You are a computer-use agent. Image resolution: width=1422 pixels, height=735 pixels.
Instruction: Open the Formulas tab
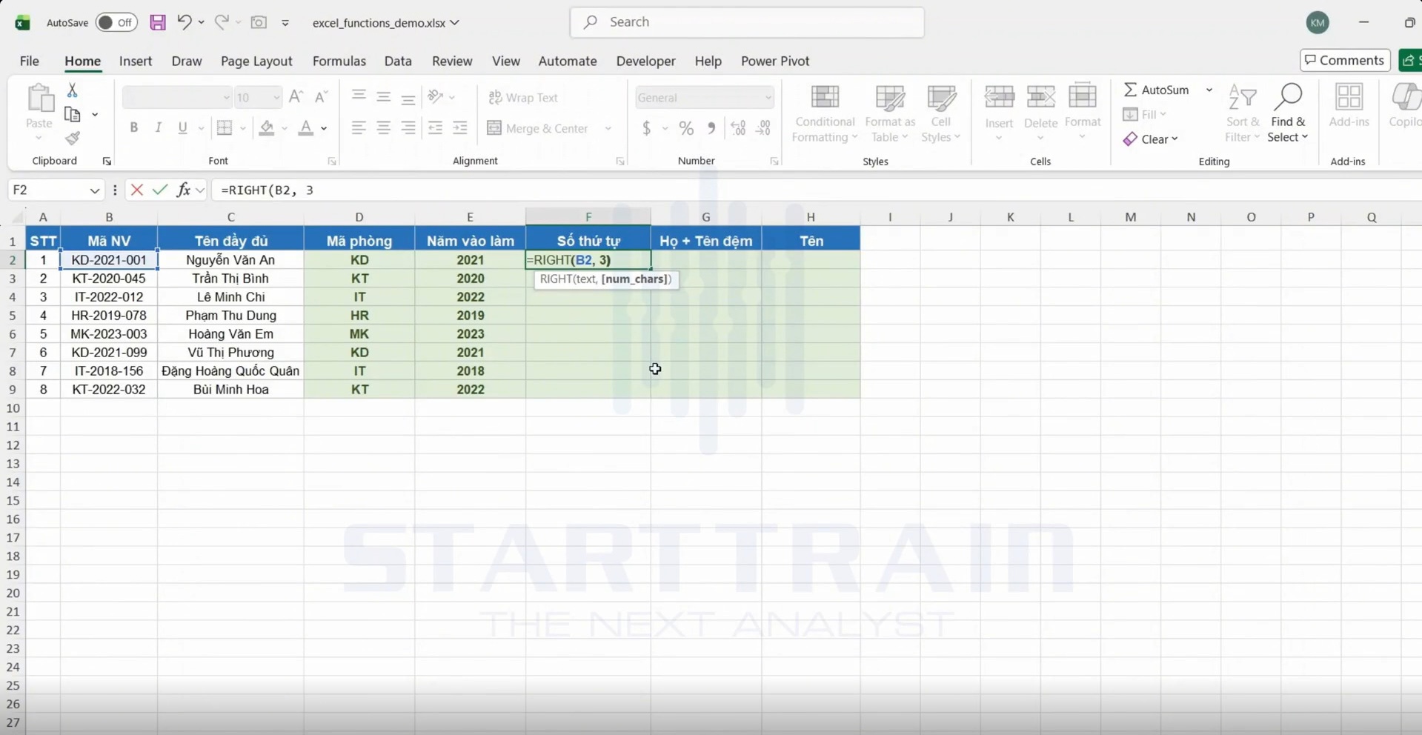339,61
